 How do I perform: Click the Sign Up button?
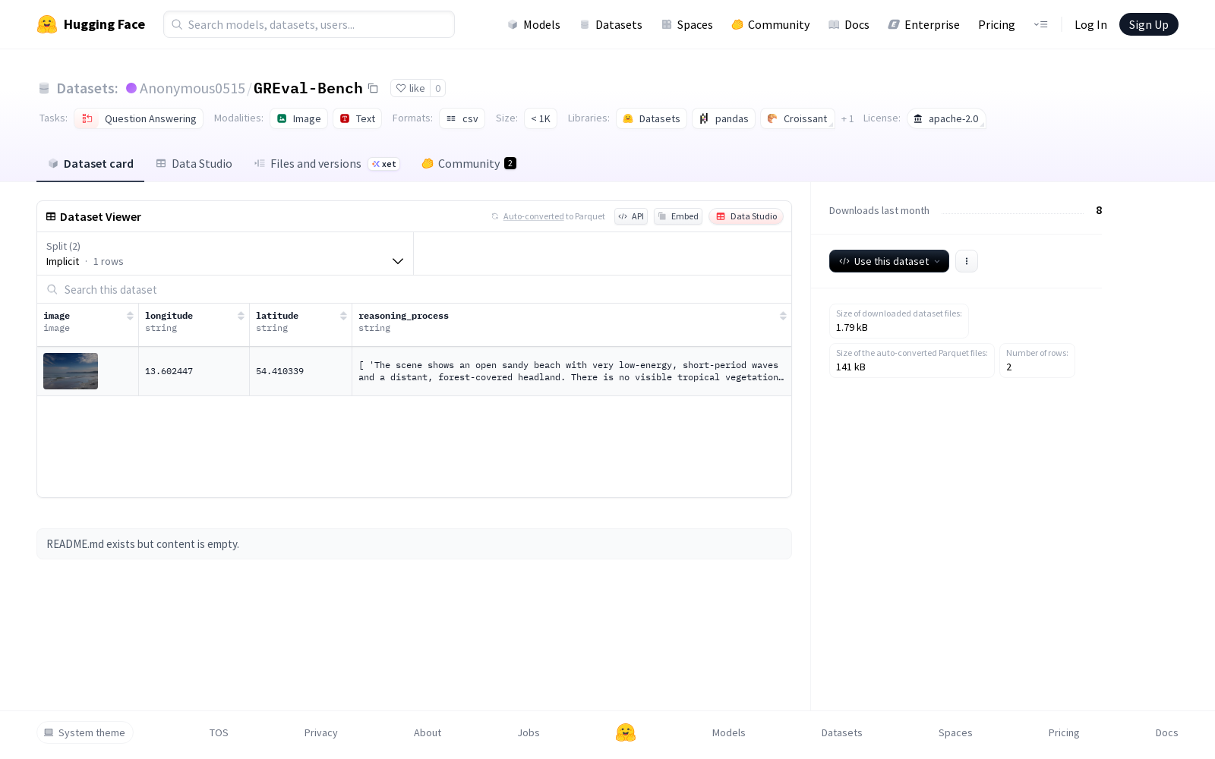1149,24
